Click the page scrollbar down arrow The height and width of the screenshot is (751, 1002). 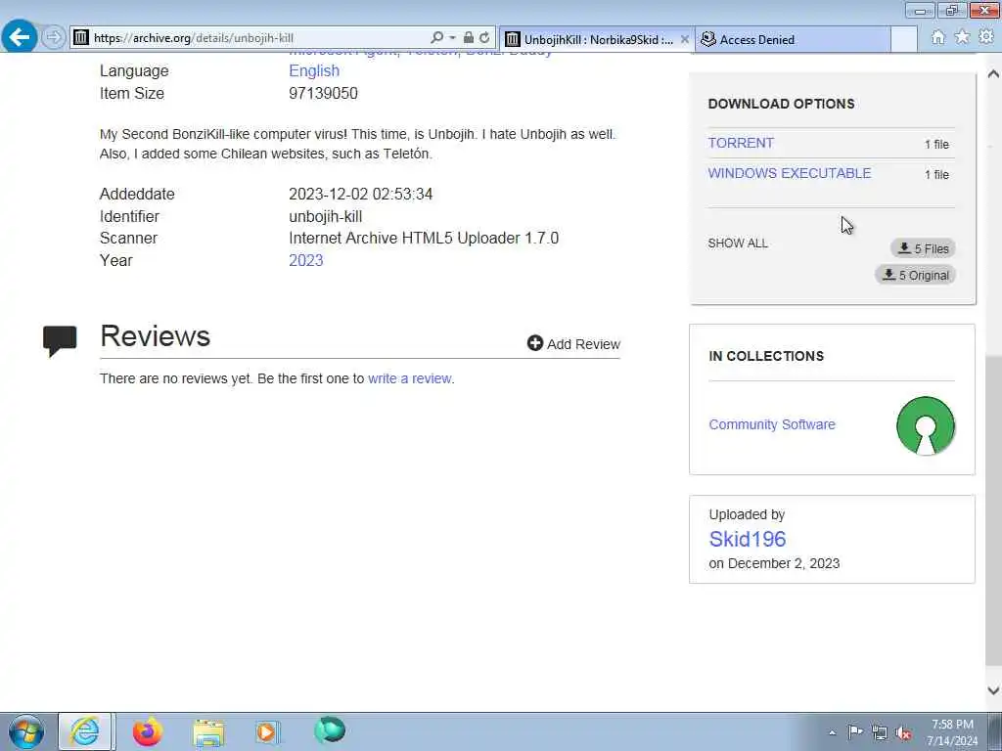point(993,689)
